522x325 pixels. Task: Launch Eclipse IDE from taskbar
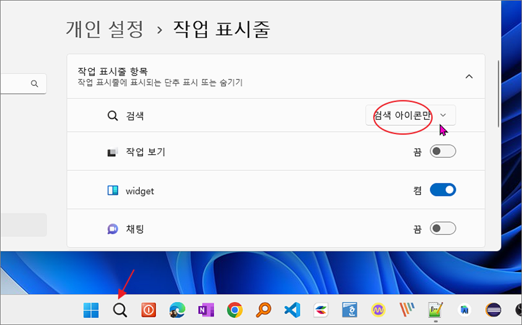click(493, 310)
